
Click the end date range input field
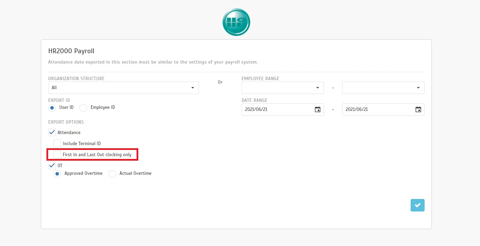[378, 110]
